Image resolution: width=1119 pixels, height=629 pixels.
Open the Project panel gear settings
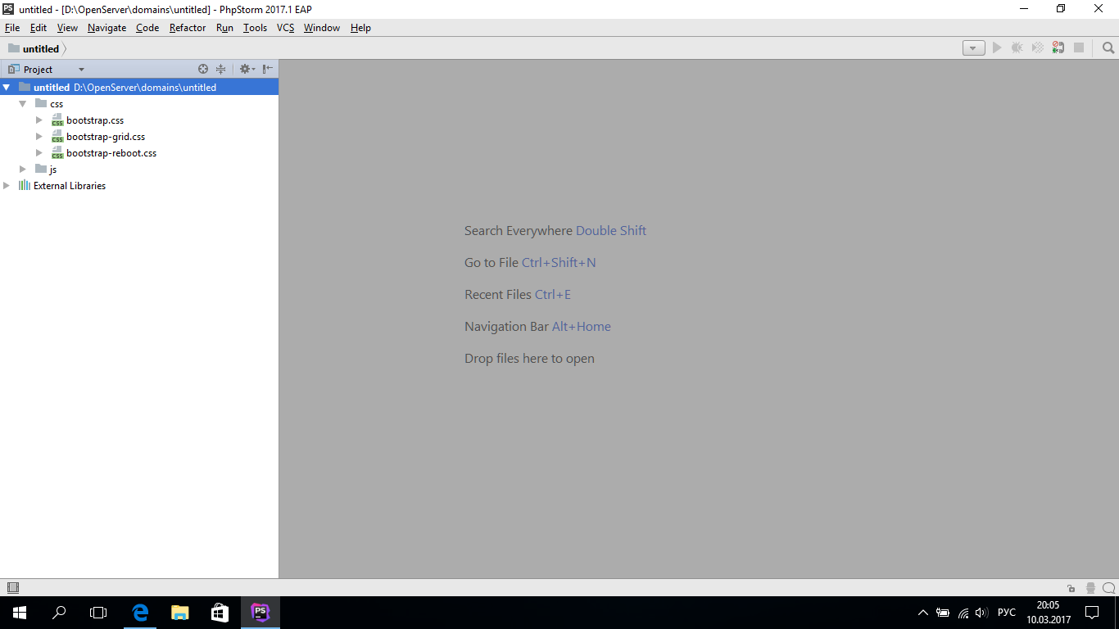coord(245,70)
